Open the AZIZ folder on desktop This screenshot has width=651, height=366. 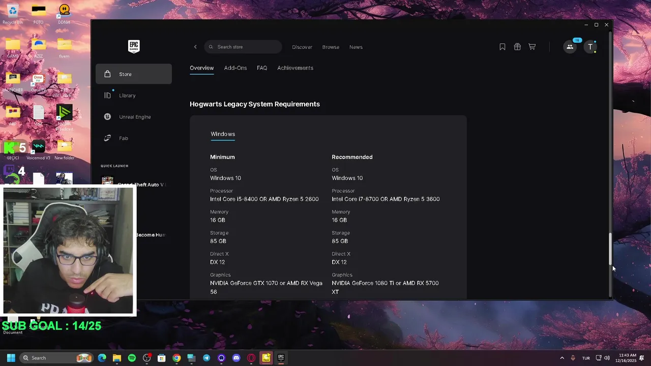coord(38,47)
